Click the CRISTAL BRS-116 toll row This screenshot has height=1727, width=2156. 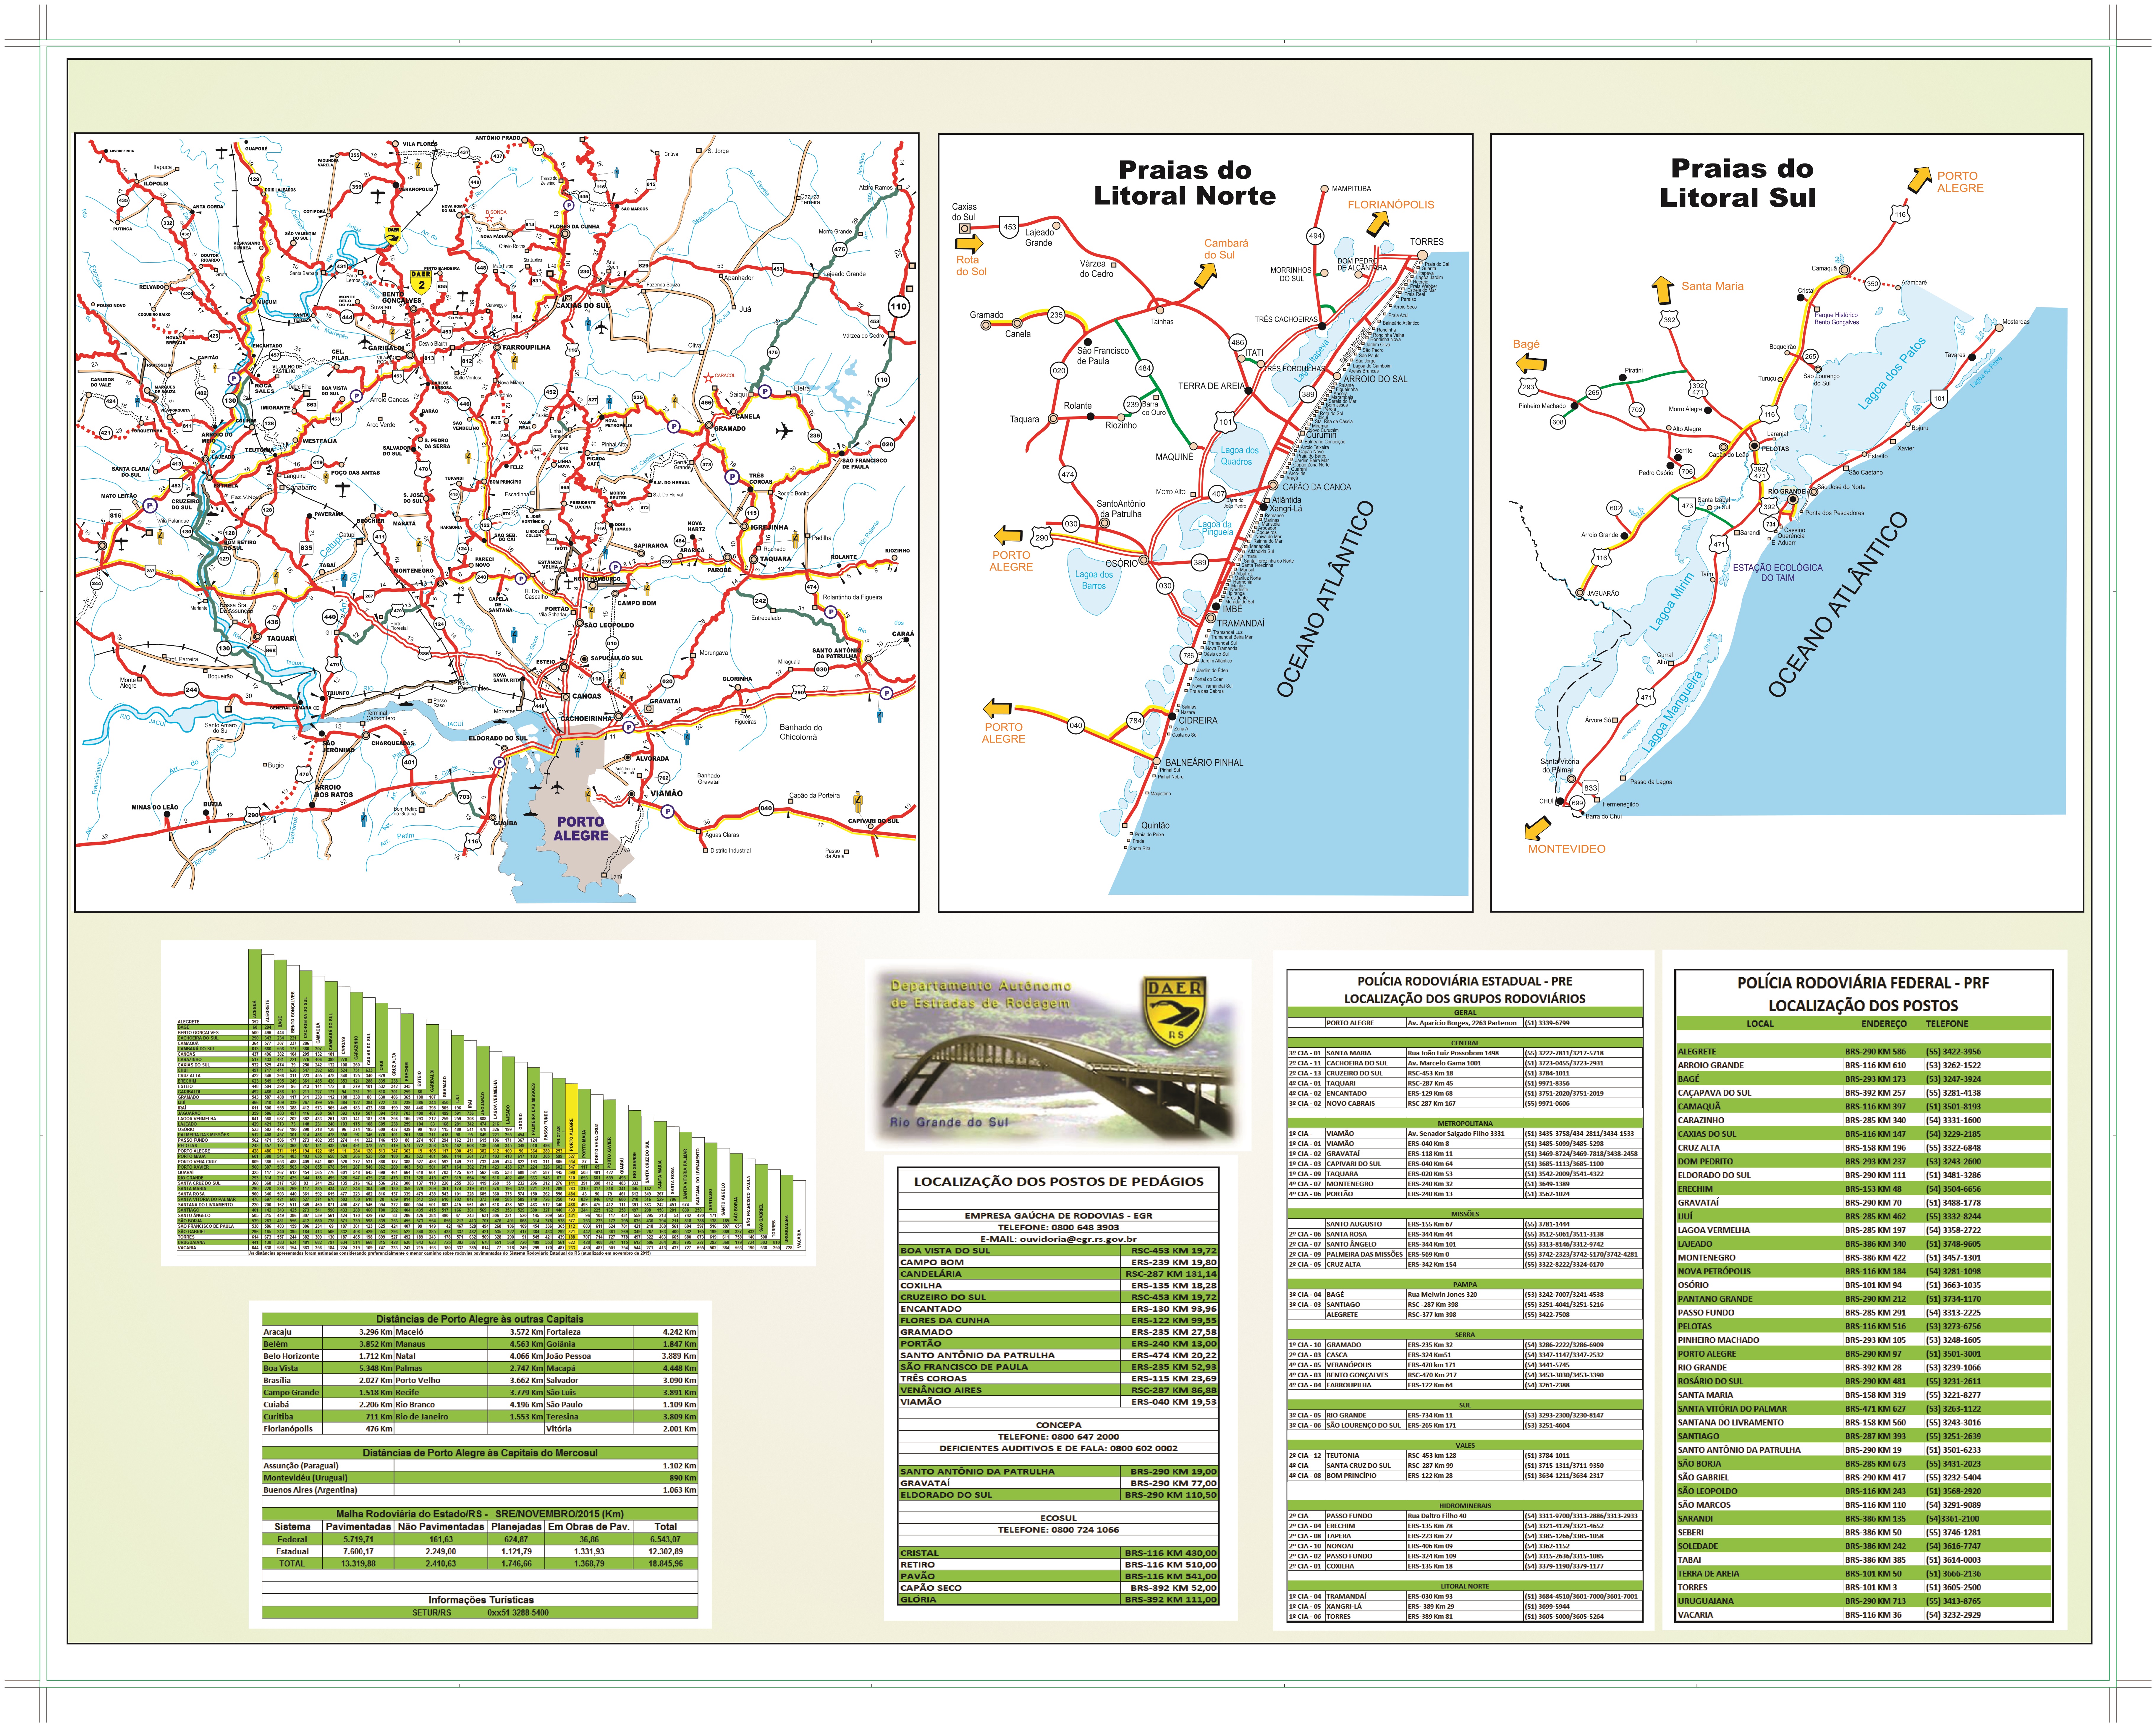point(1058,1553)
